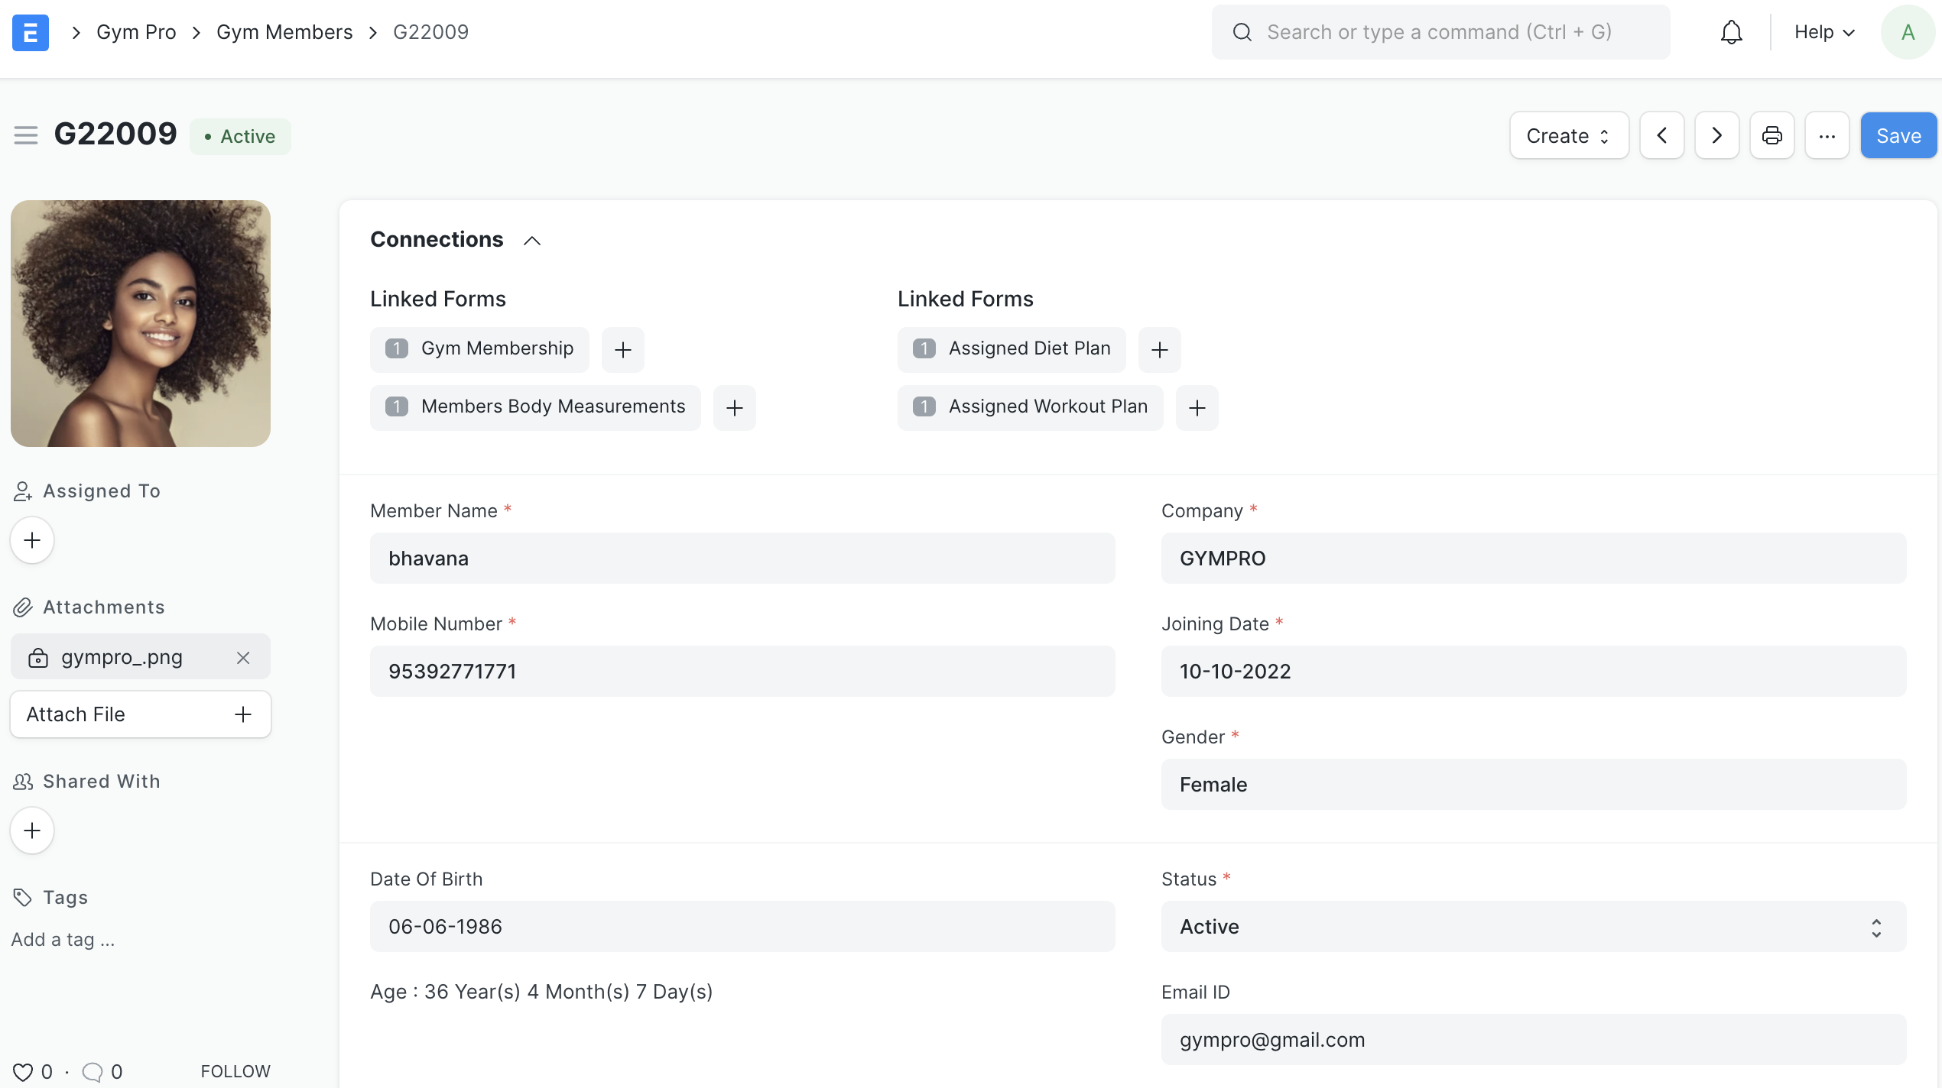
Task: Navigate to Gym Pro breadcrumb
Action: pyautogui.click(x=136, y=32)
